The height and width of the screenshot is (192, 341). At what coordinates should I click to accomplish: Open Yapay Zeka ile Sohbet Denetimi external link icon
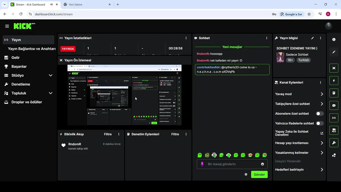[x=322, y=133]
